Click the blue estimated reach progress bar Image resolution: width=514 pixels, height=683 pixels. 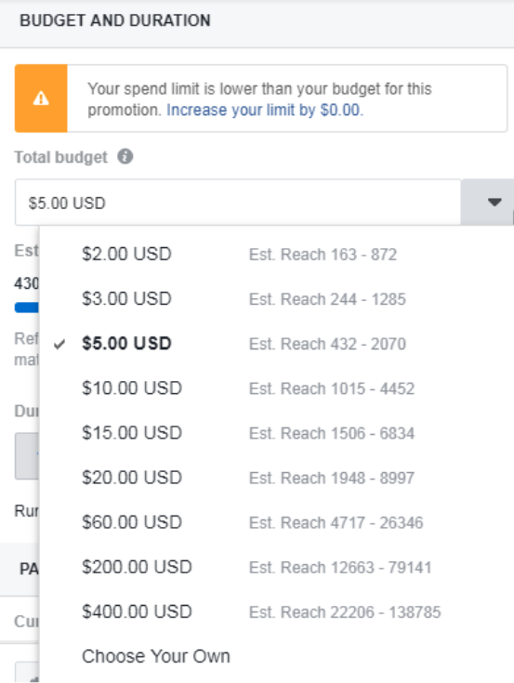pyautogui.click(x=27, y=308)
